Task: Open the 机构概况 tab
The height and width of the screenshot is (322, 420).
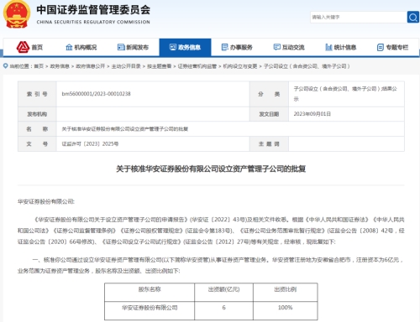Action: point(81,47)
